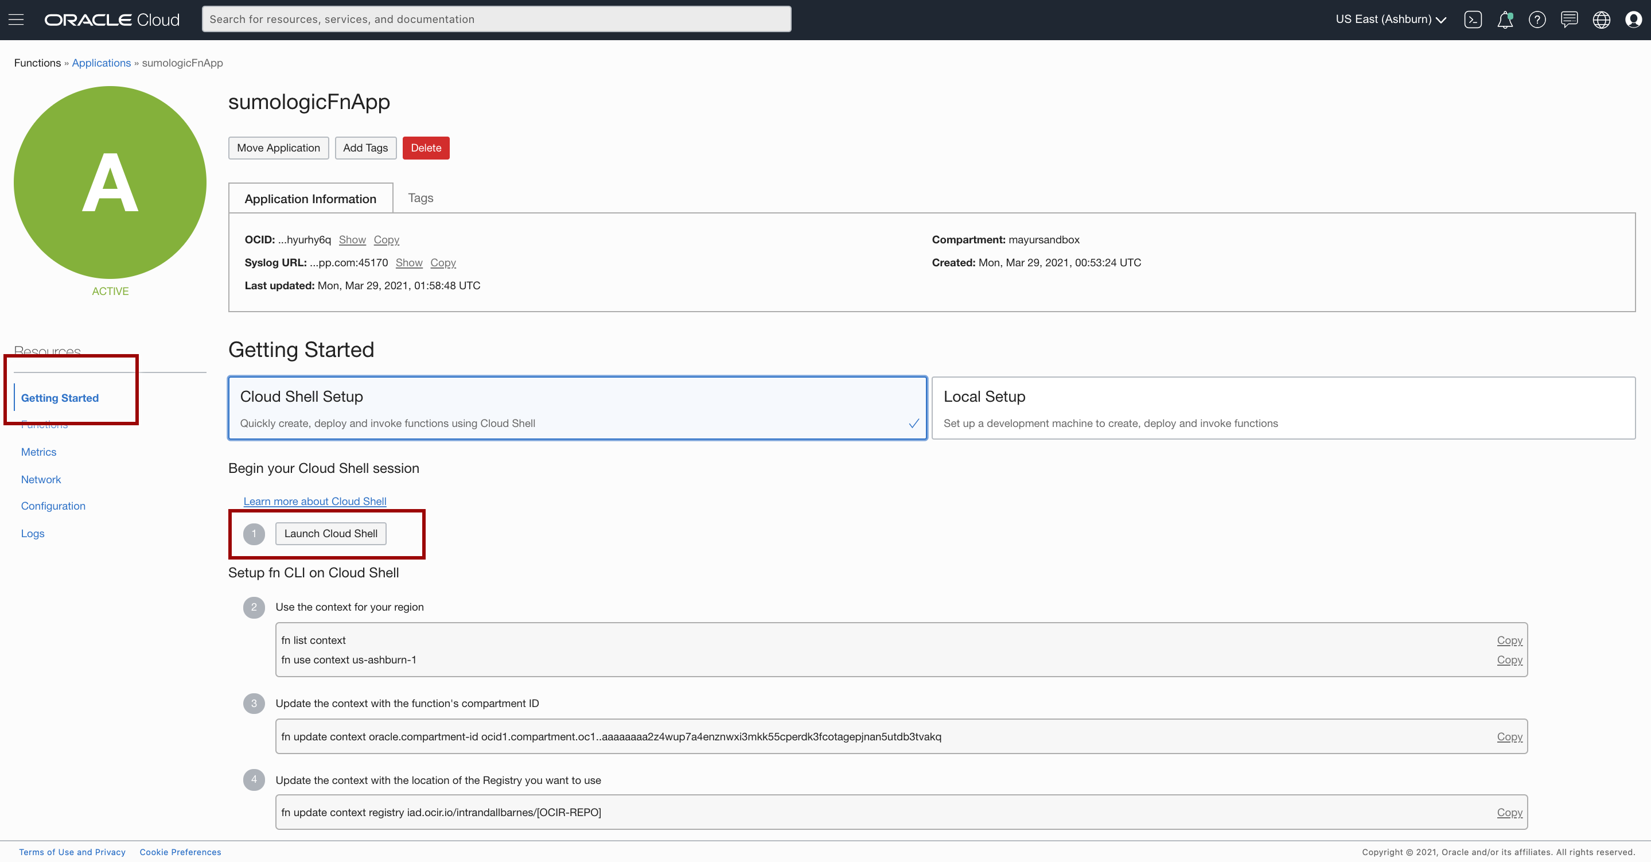Click the Oracle Cloud logo

[x=111, y=20]
